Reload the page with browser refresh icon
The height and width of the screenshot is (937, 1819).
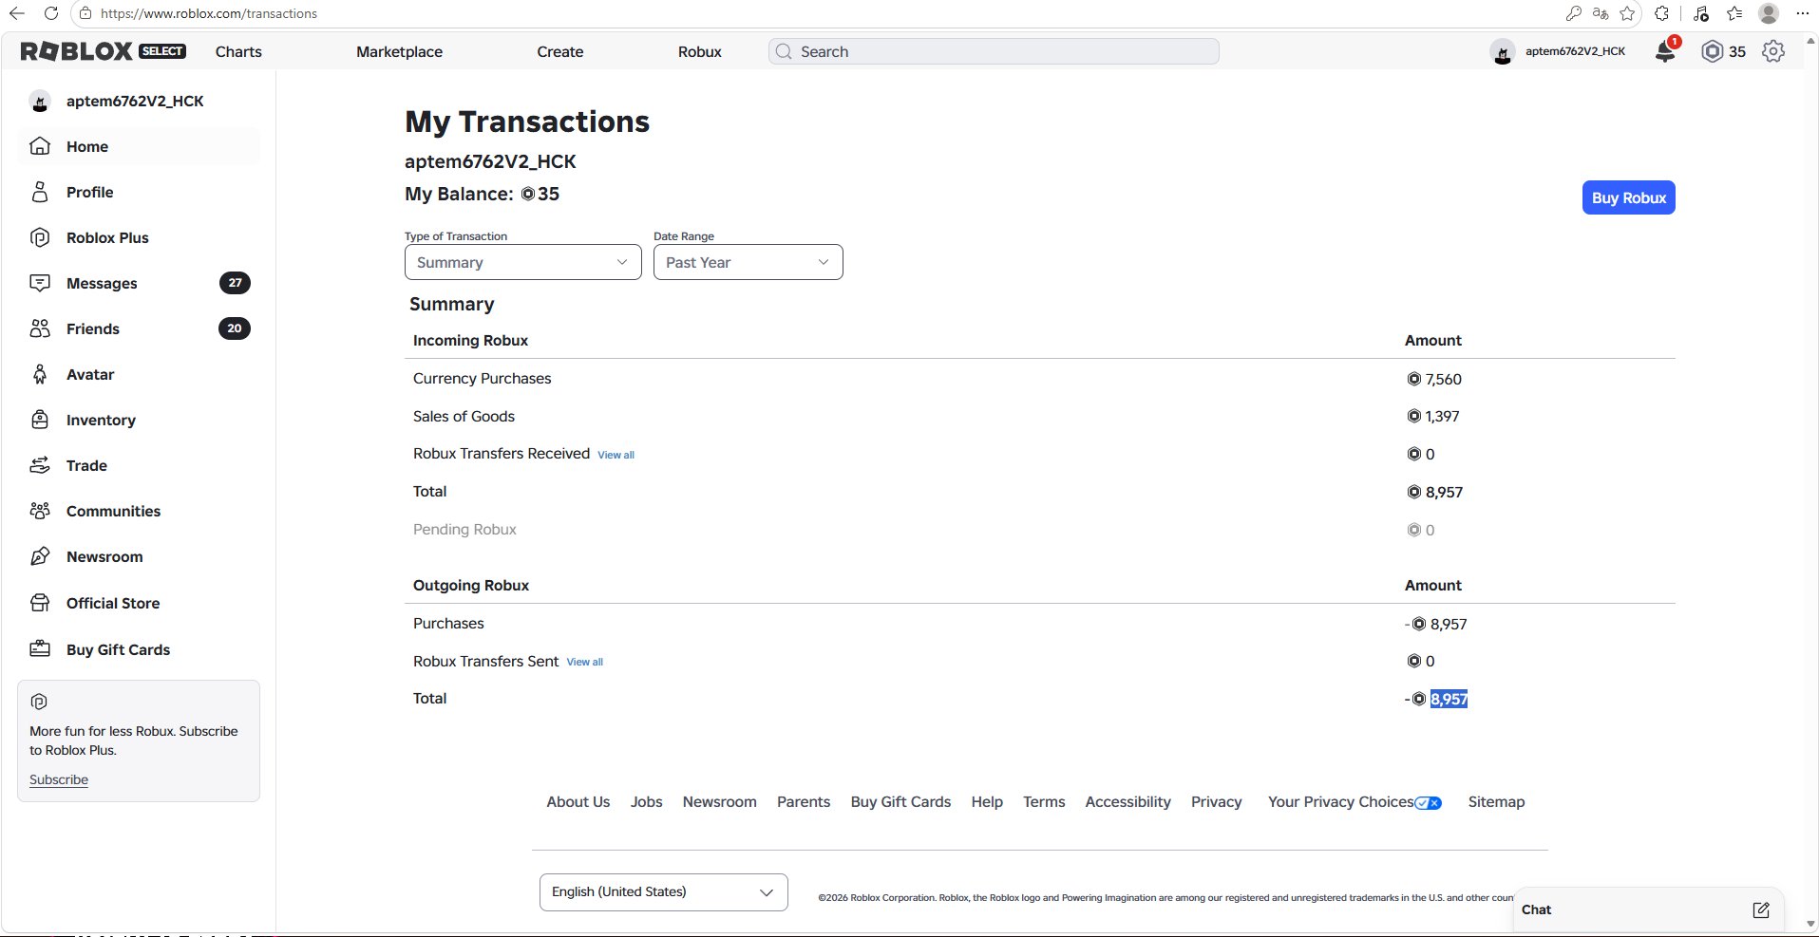pyautogui.click(x=51, y=13)
